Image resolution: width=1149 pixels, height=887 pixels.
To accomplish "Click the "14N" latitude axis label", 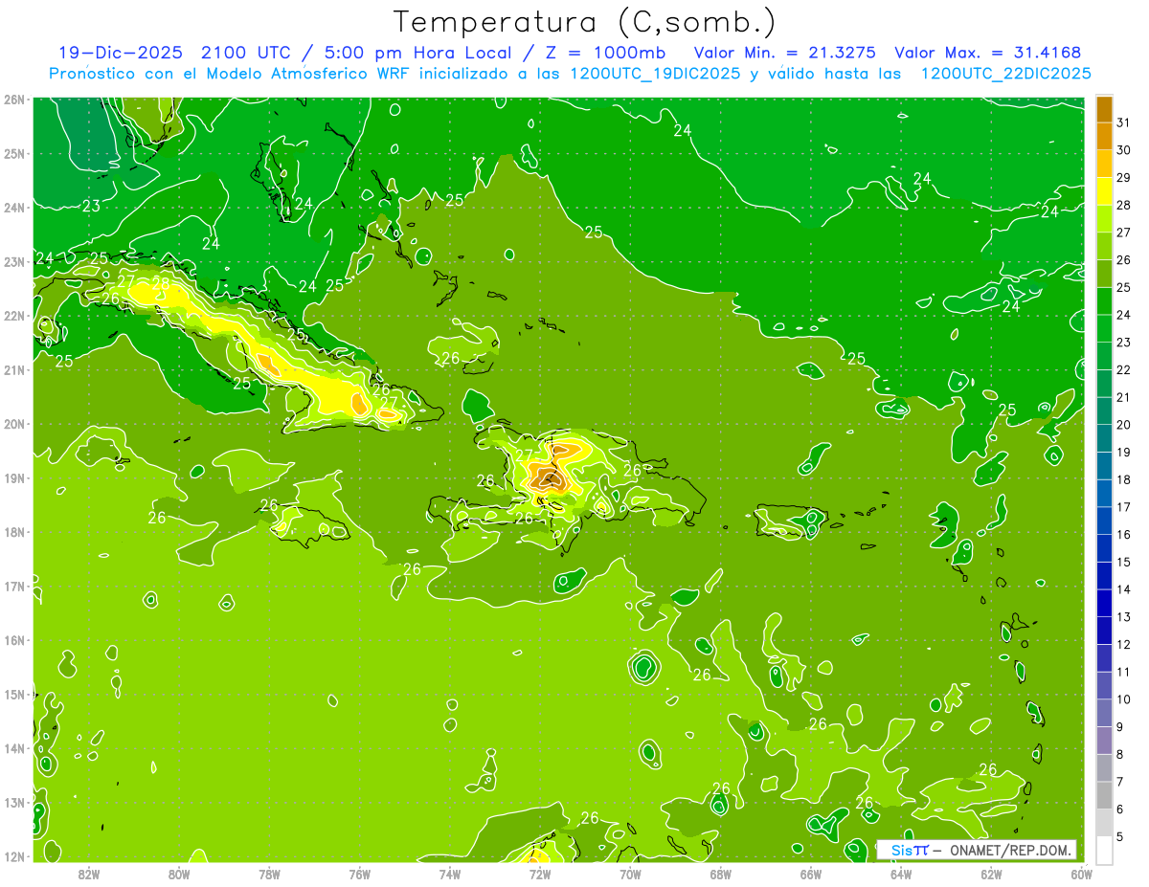I will coord(14,748).
